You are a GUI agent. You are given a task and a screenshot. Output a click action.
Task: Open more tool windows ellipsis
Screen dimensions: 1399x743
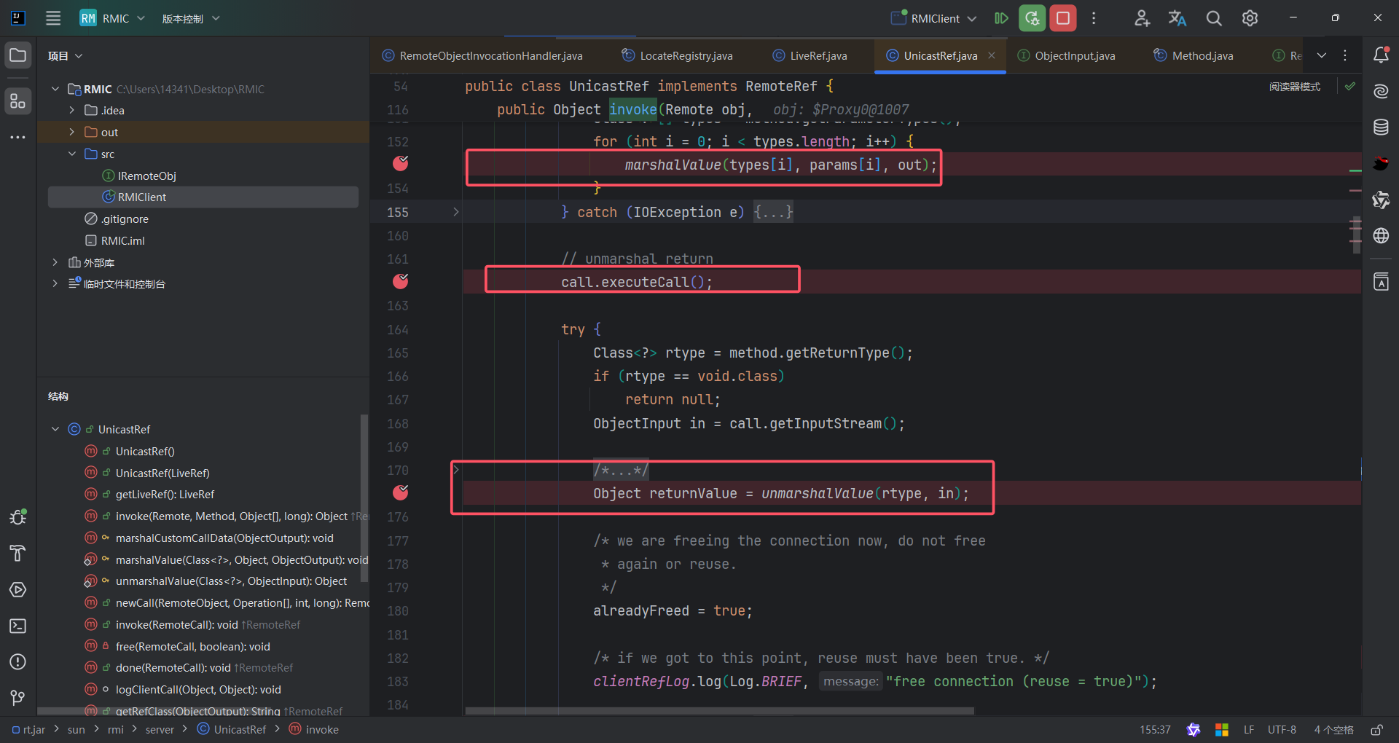tap(18, 137)
